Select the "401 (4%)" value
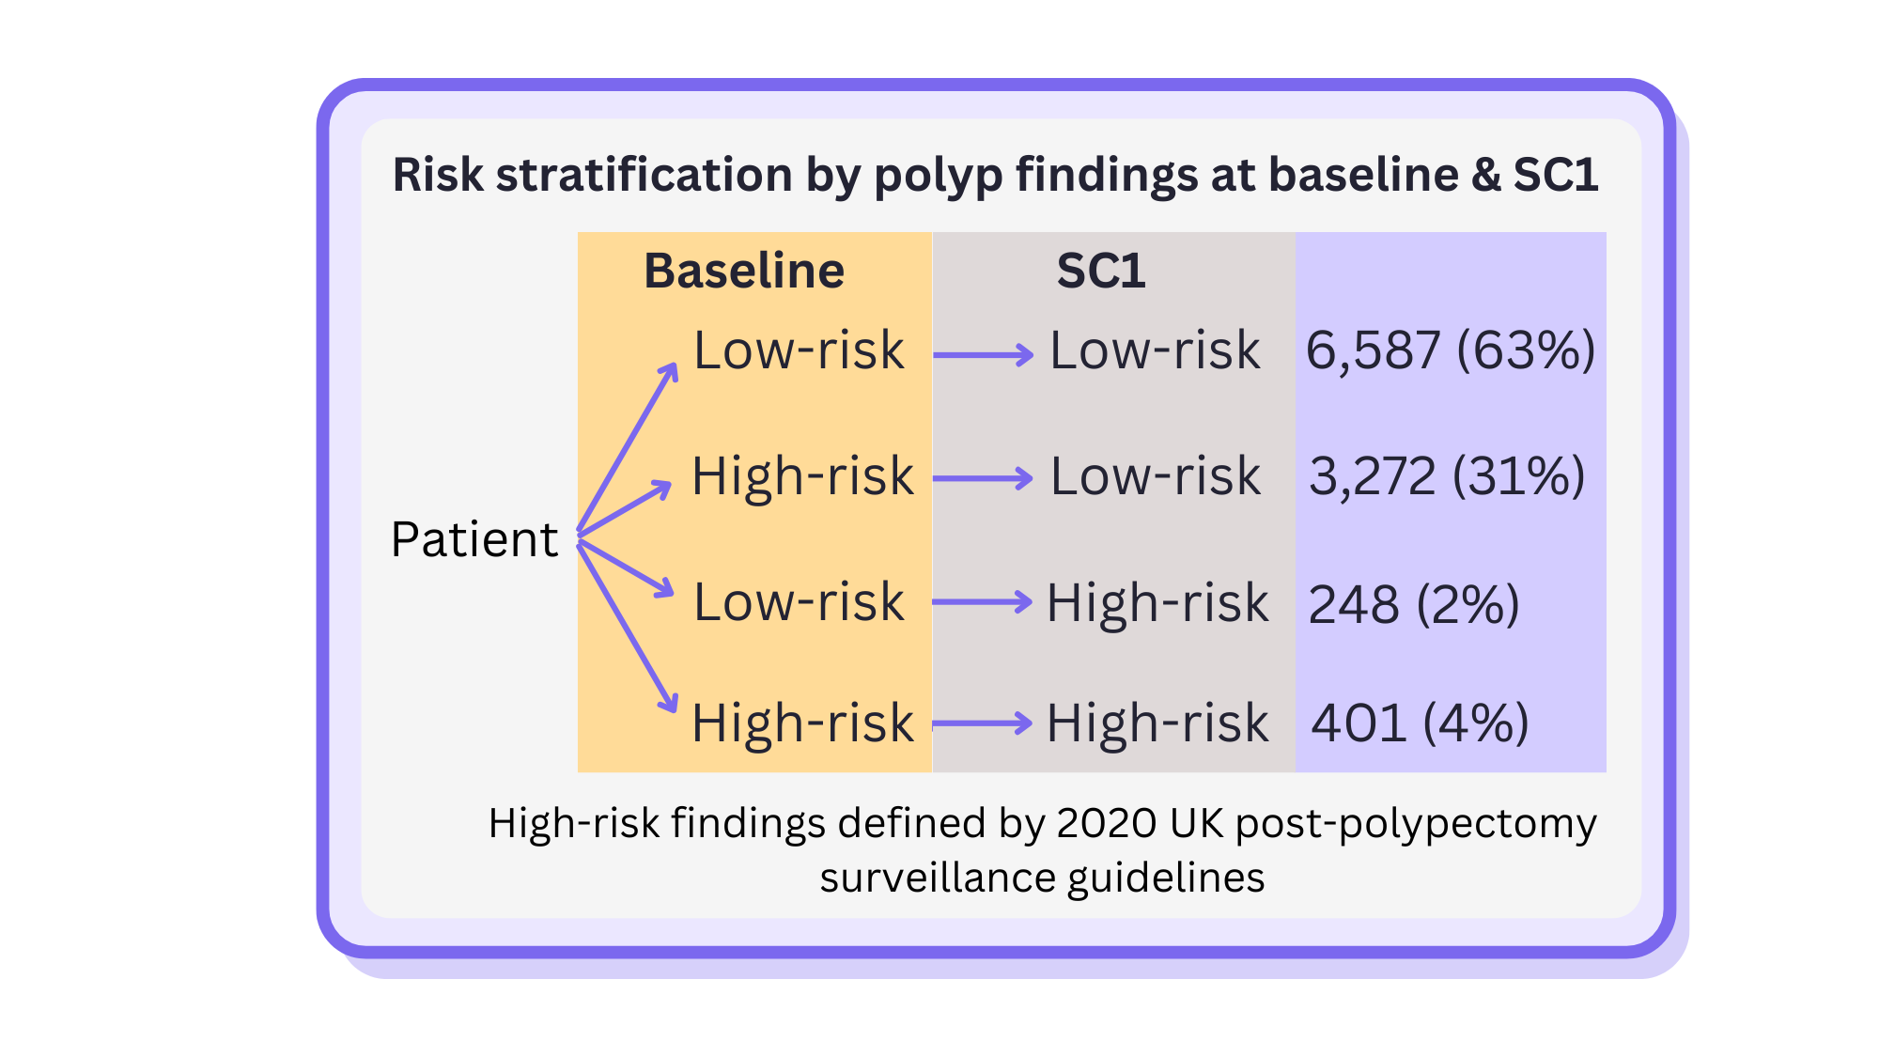1879x1057 pixels. (1420, 723)
